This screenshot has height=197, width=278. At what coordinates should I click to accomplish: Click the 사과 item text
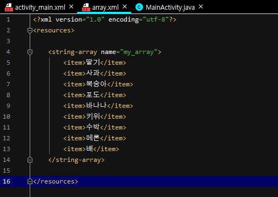(93, 73)
